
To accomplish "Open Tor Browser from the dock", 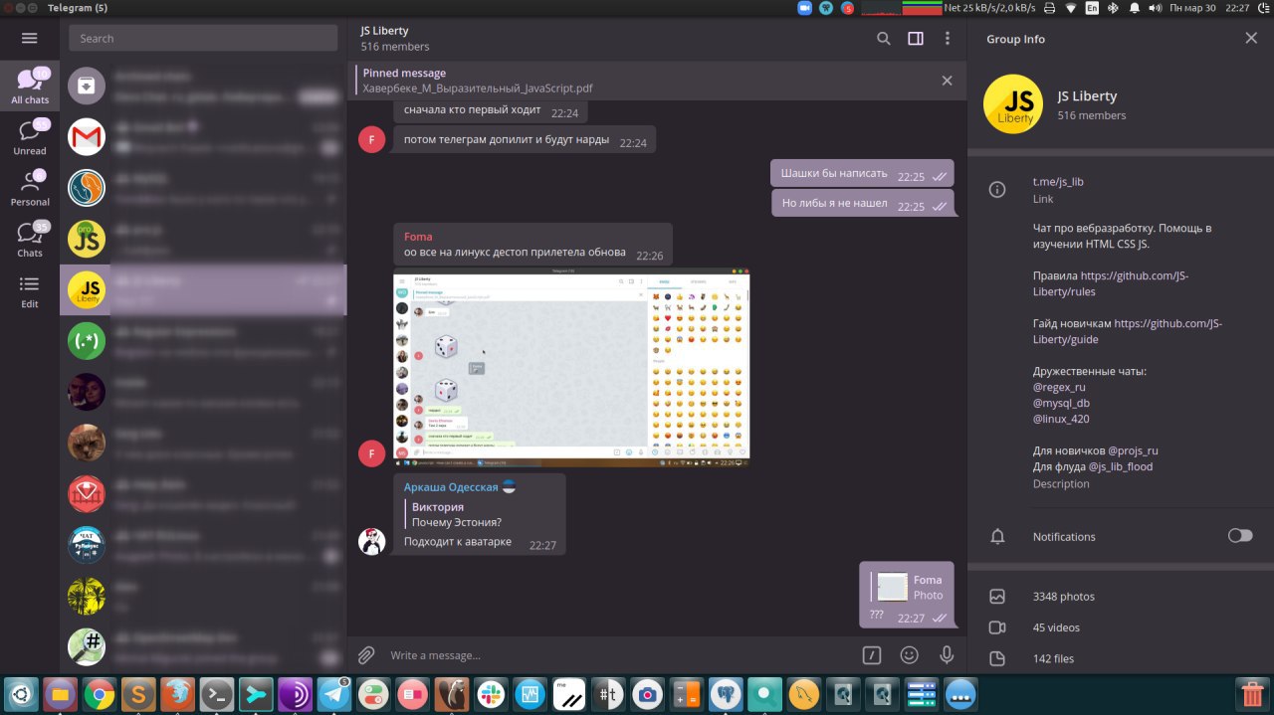I will click(295, 694).
